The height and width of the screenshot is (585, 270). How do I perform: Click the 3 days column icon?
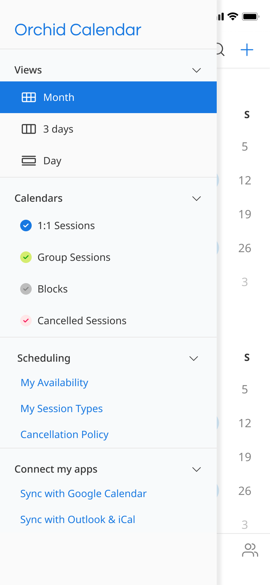[x=29, y=129]
